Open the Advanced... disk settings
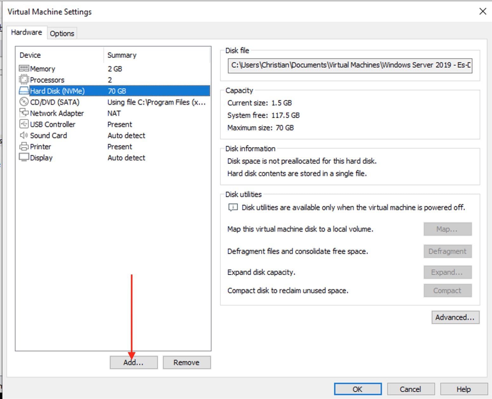The height and width of the screenshot is (399, 492). pyautogui.click(x=455, y=317)
